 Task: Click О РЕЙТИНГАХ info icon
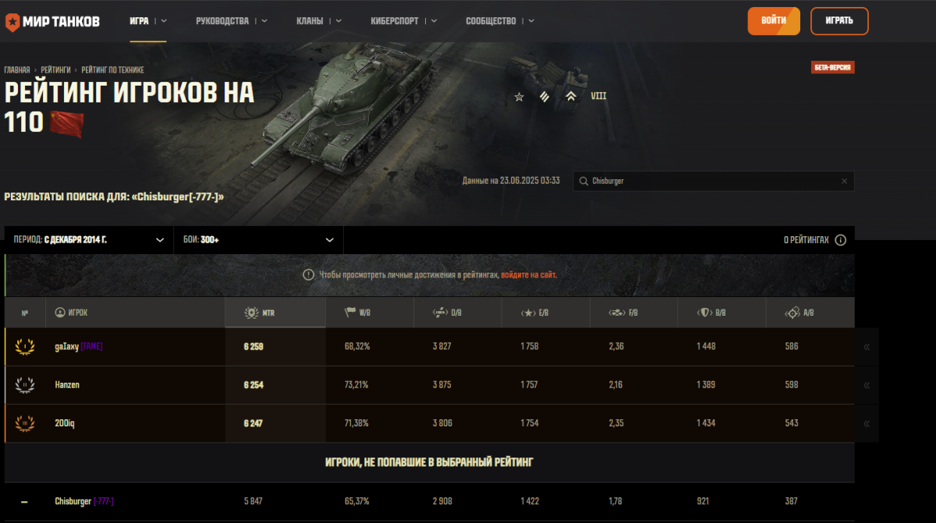[840, 240]
